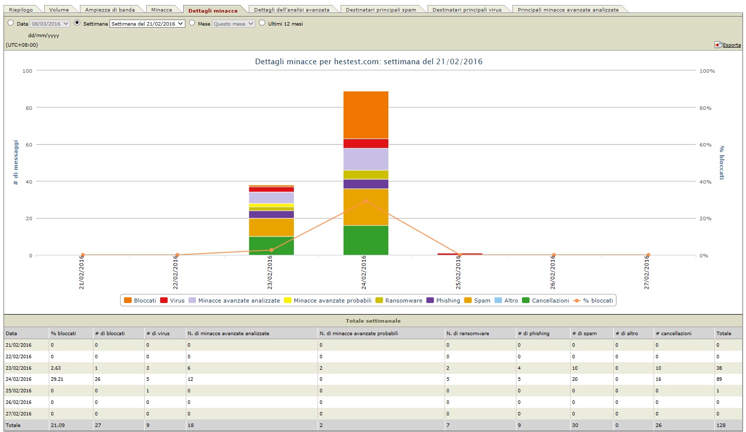Screen dimensions: 746x432
Task: Click the N. di ransomware column header
Action: 468,333
